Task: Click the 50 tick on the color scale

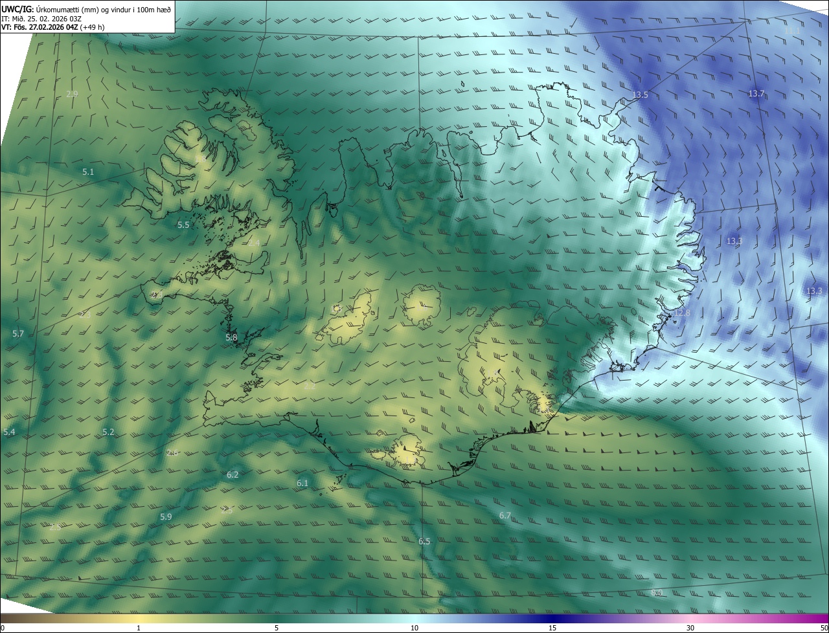Action: tap(824, 628)
